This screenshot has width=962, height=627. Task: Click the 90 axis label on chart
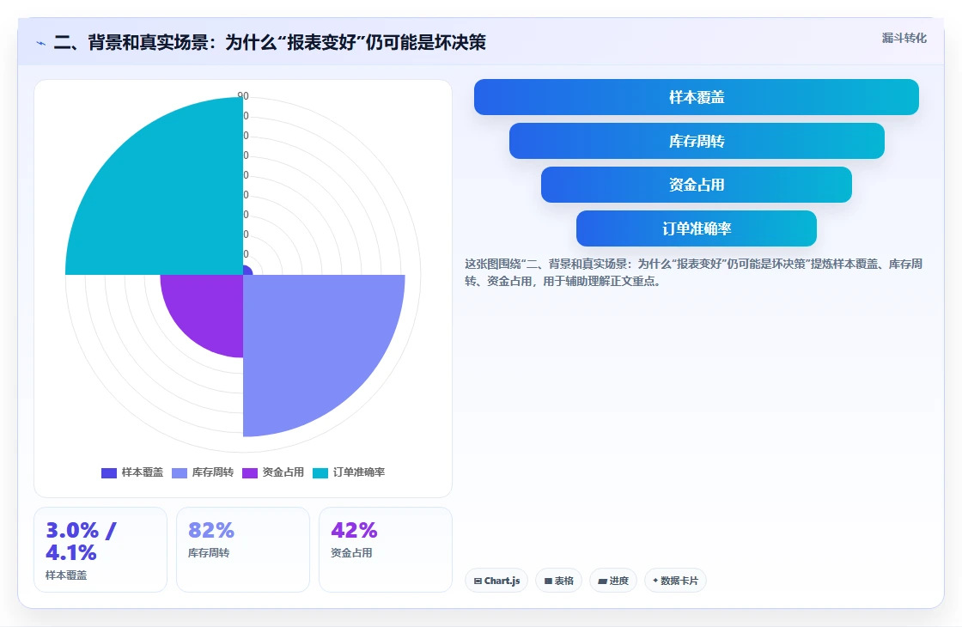243,95
